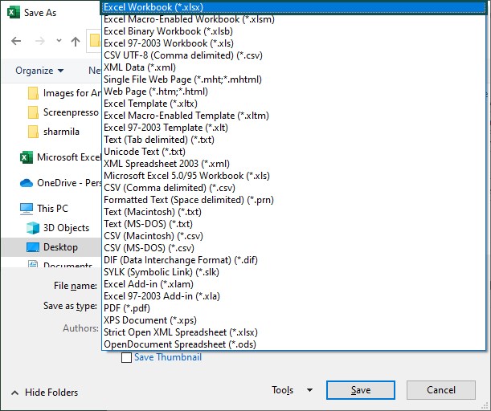Toggle the Save Thumbnail checkbox
The image size is (491, 411).
tap(126, 357)
